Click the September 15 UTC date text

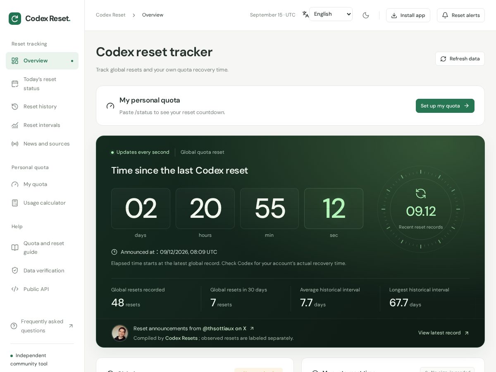coord(273,15)
